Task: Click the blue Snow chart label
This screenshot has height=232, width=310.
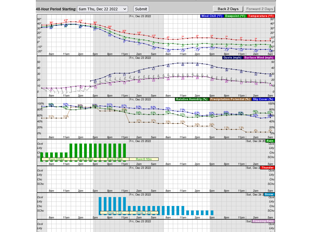Action: click(269, 194)
